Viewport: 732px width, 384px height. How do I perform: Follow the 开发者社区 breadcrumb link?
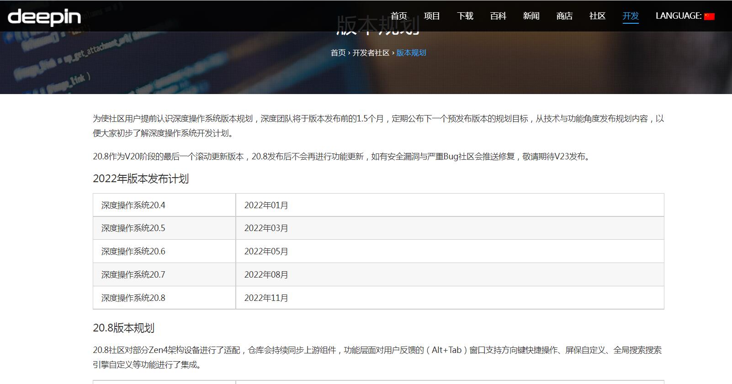pos(371,53)
